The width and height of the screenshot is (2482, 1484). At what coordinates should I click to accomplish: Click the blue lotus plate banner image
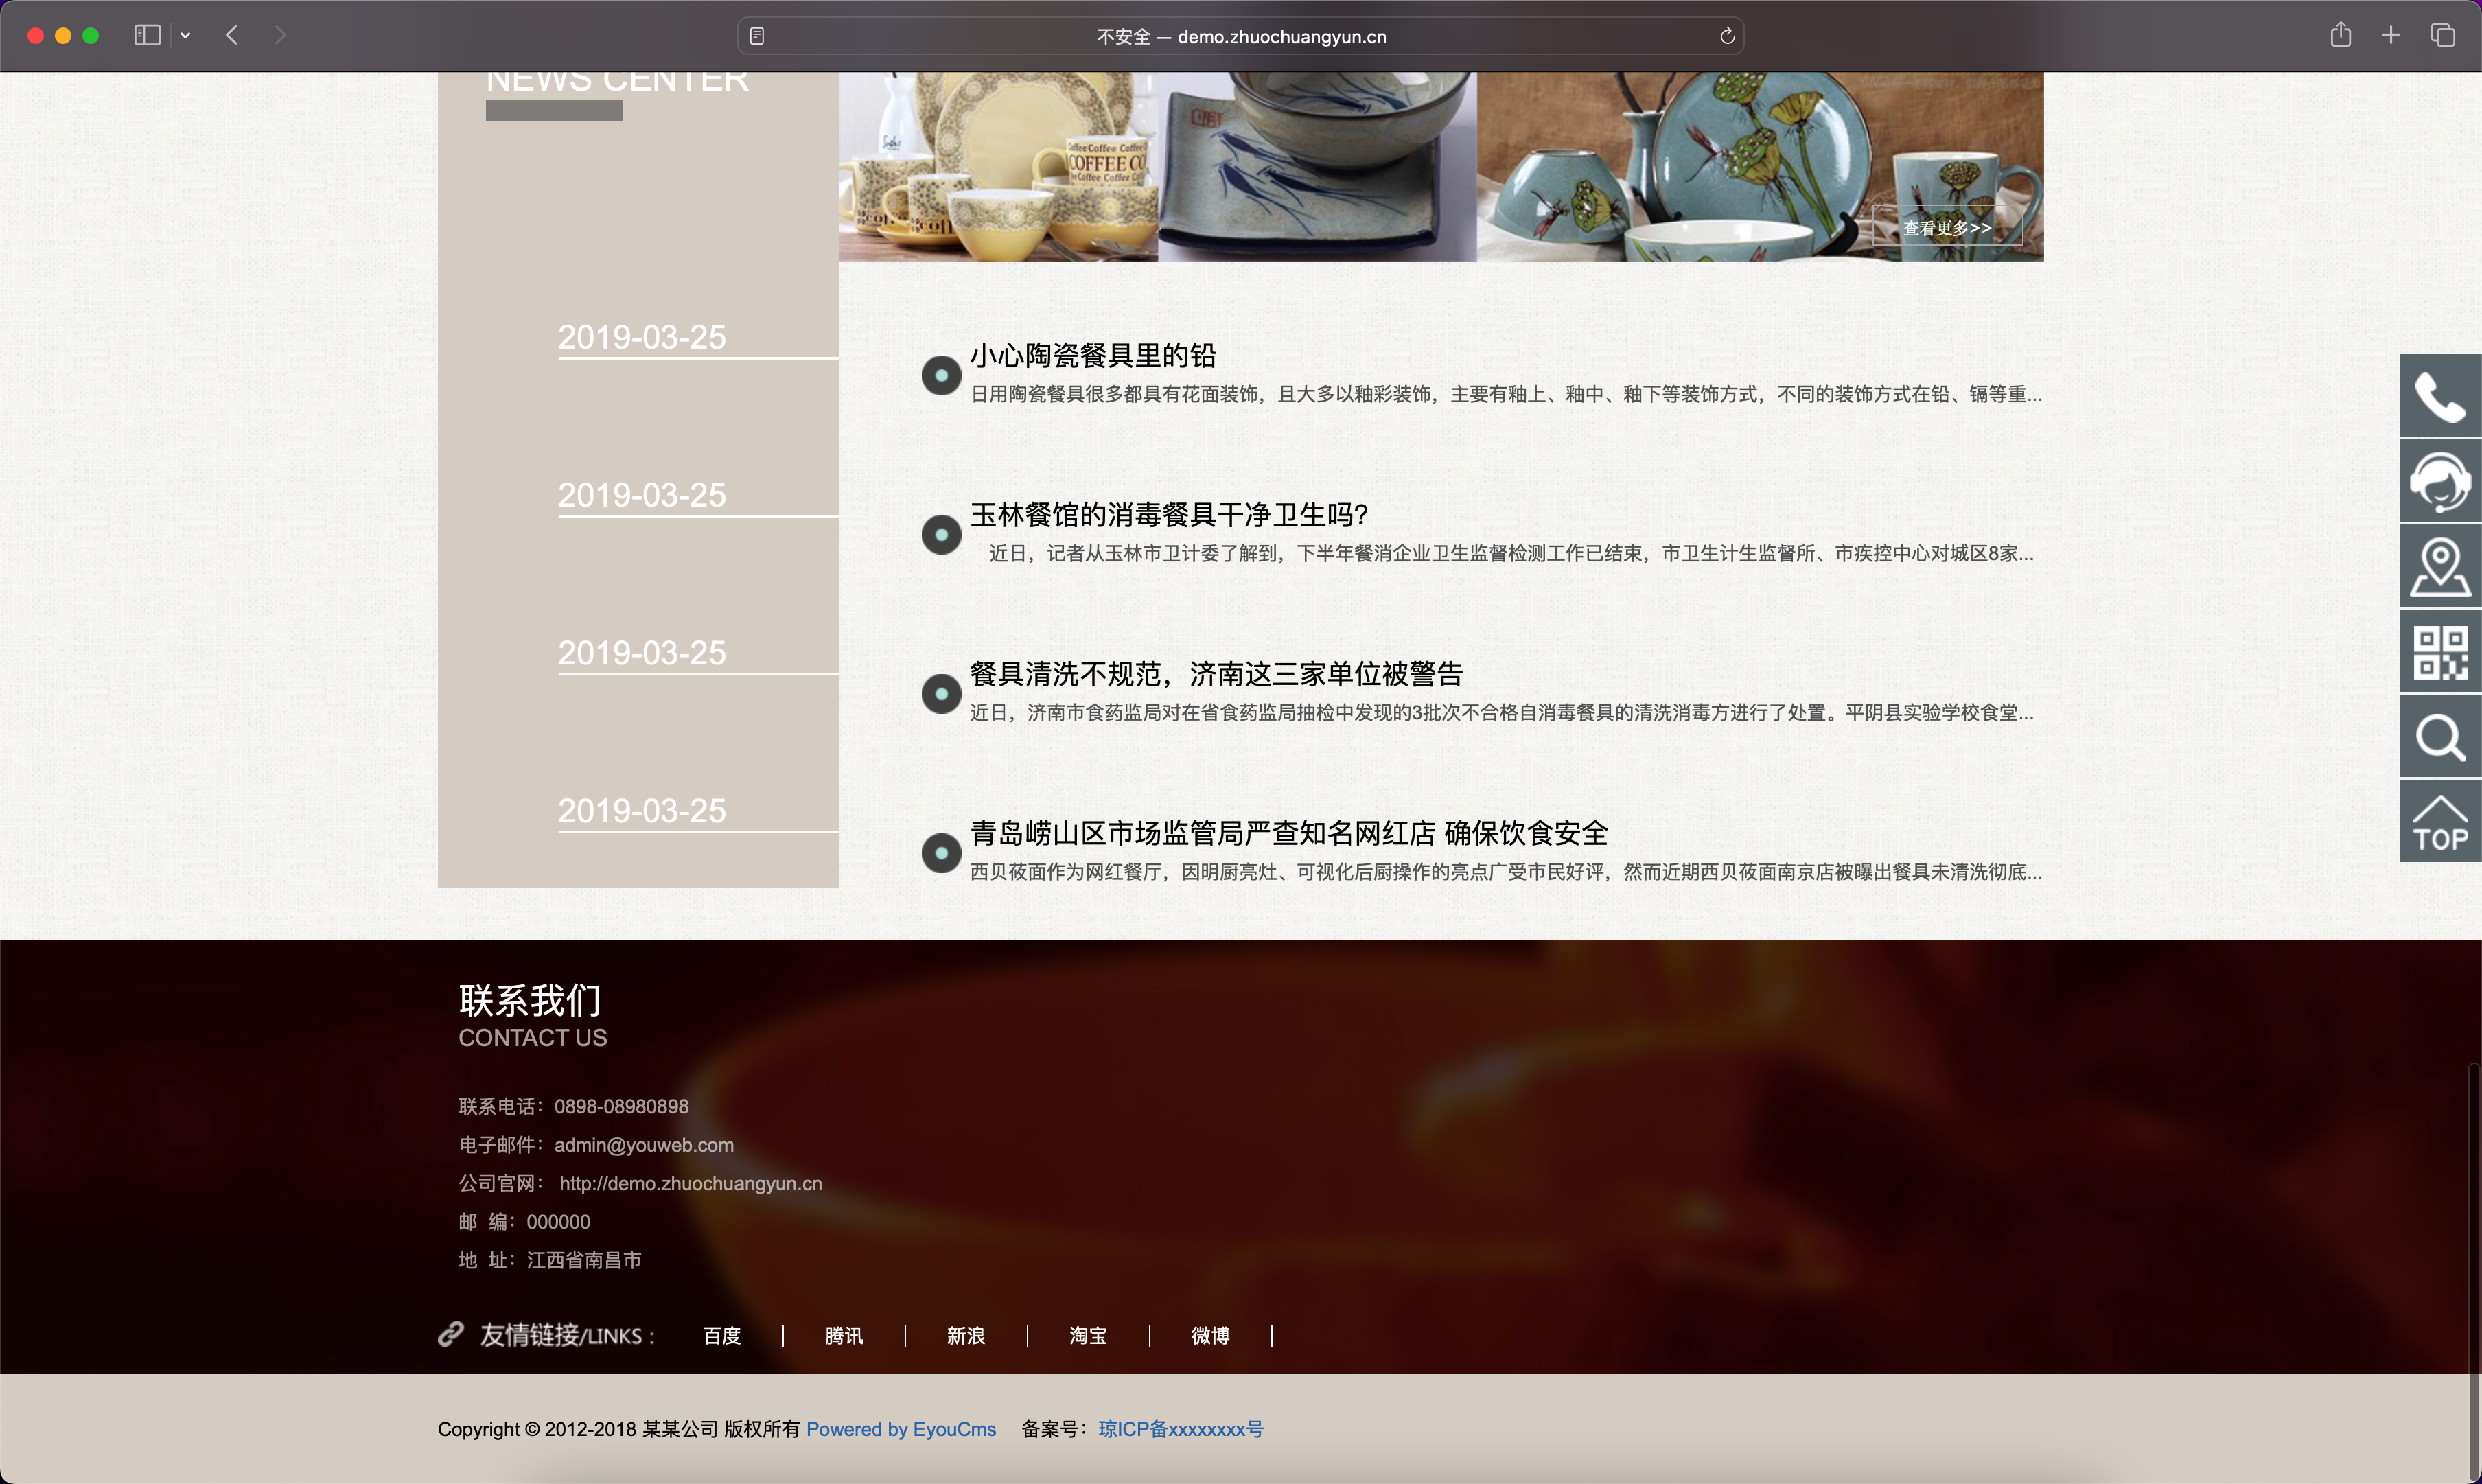(1760, 166)
